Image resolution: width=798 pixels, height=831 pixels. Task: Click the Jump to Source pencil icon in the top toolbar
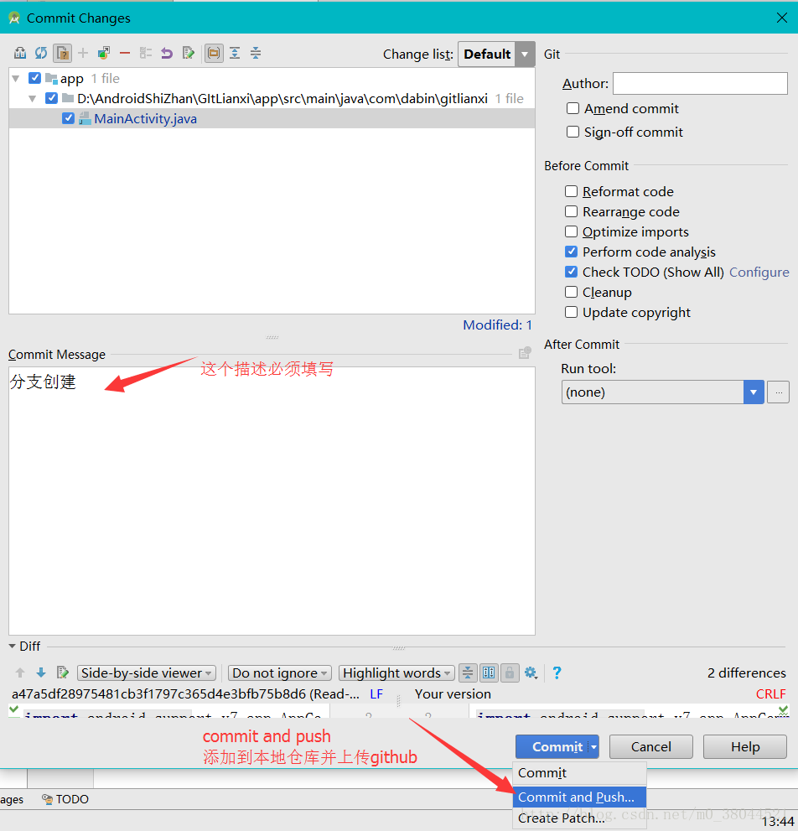[188, 53]
